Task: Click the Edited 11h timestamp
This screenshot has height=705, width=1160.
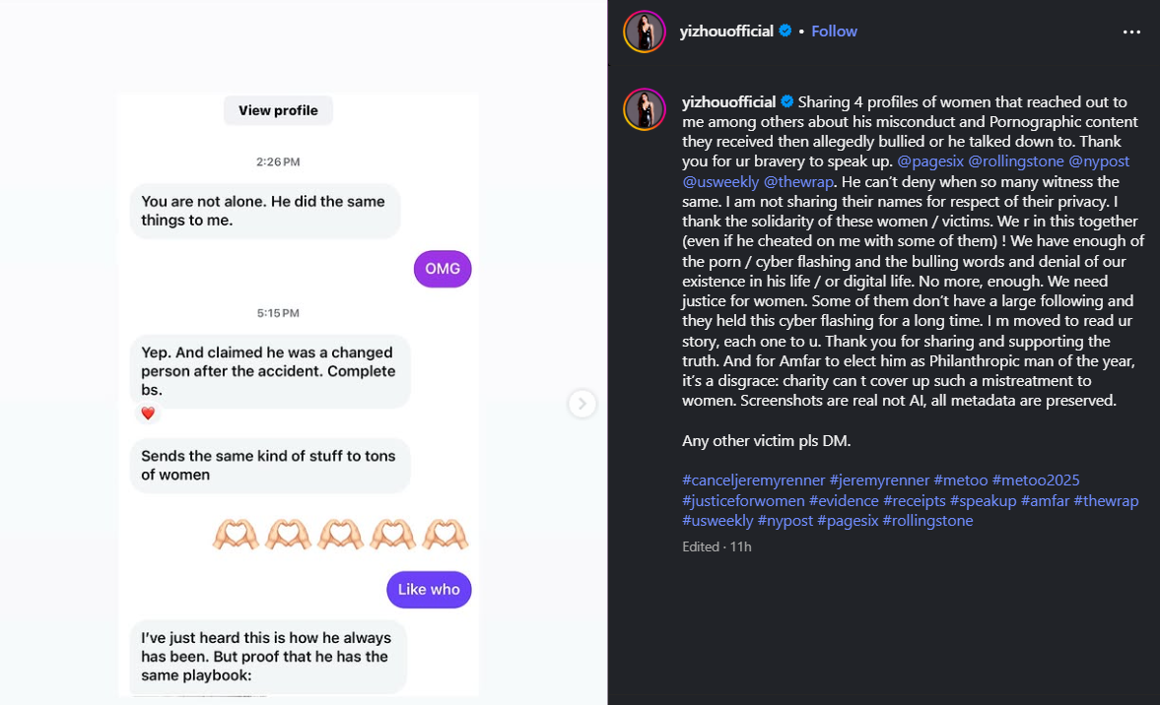Action: (716, 546)
